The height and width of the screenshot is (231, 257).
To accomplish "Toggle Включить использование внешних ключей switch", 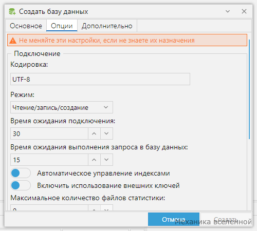I will pos(21,185).
